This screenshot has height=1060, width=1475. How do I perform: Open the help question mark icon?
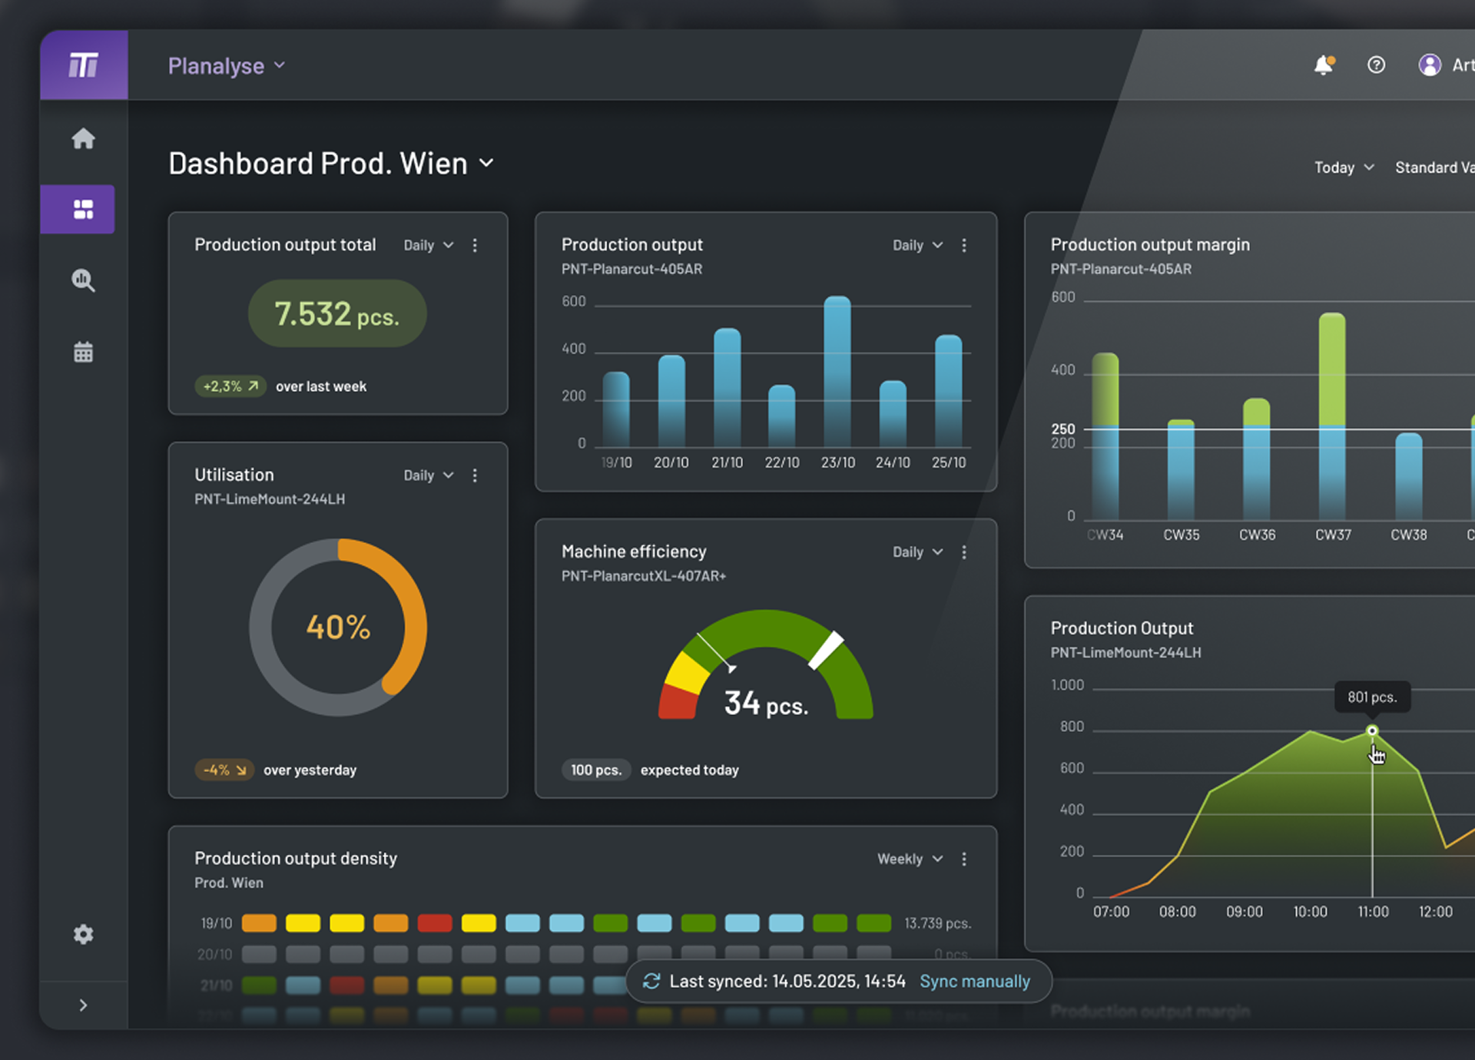pos(1376,65)
